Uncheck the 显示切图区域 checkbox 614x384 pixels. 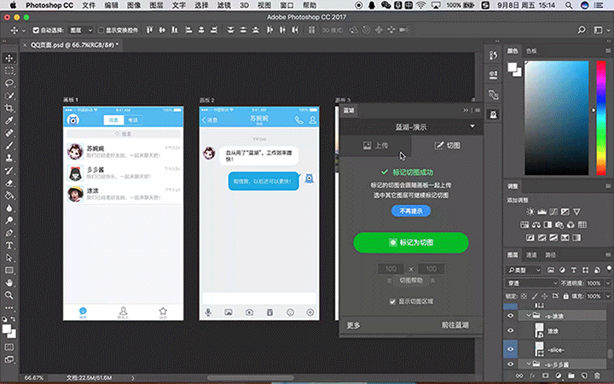(392, 301)
